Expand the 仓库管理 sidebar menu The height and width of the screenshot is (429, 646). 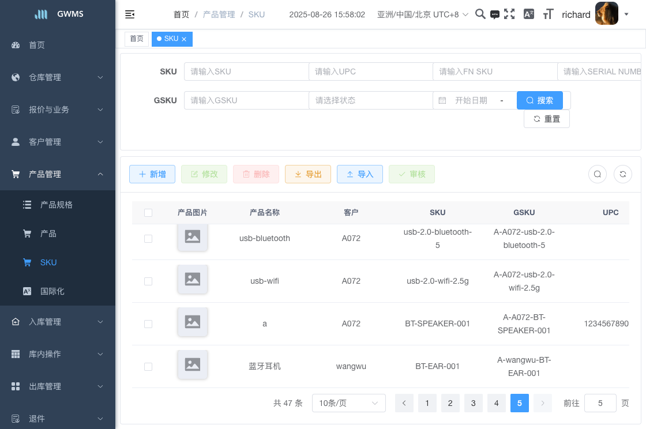pos(58,77)
